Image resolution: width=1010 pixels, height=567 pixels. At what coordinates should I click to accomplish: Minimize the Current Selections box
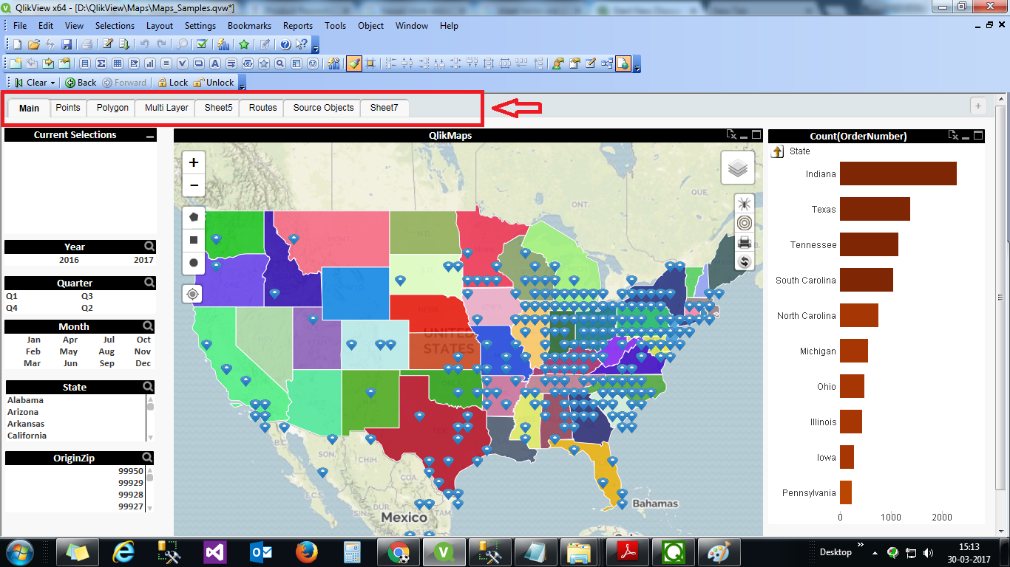click(150, 136)
